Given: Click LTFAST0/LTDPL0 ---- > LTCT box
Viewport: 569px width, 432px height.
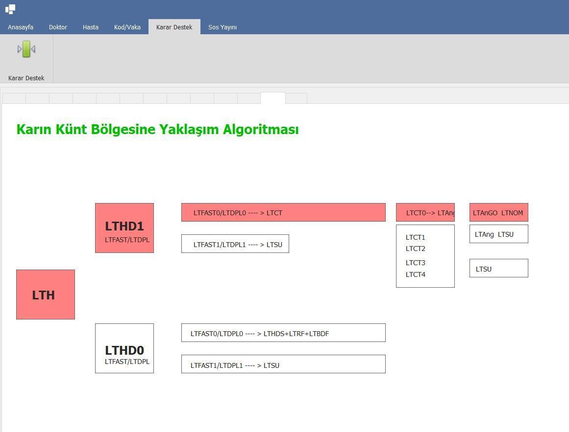Looking at the screenshot, I should click(283, 212).
